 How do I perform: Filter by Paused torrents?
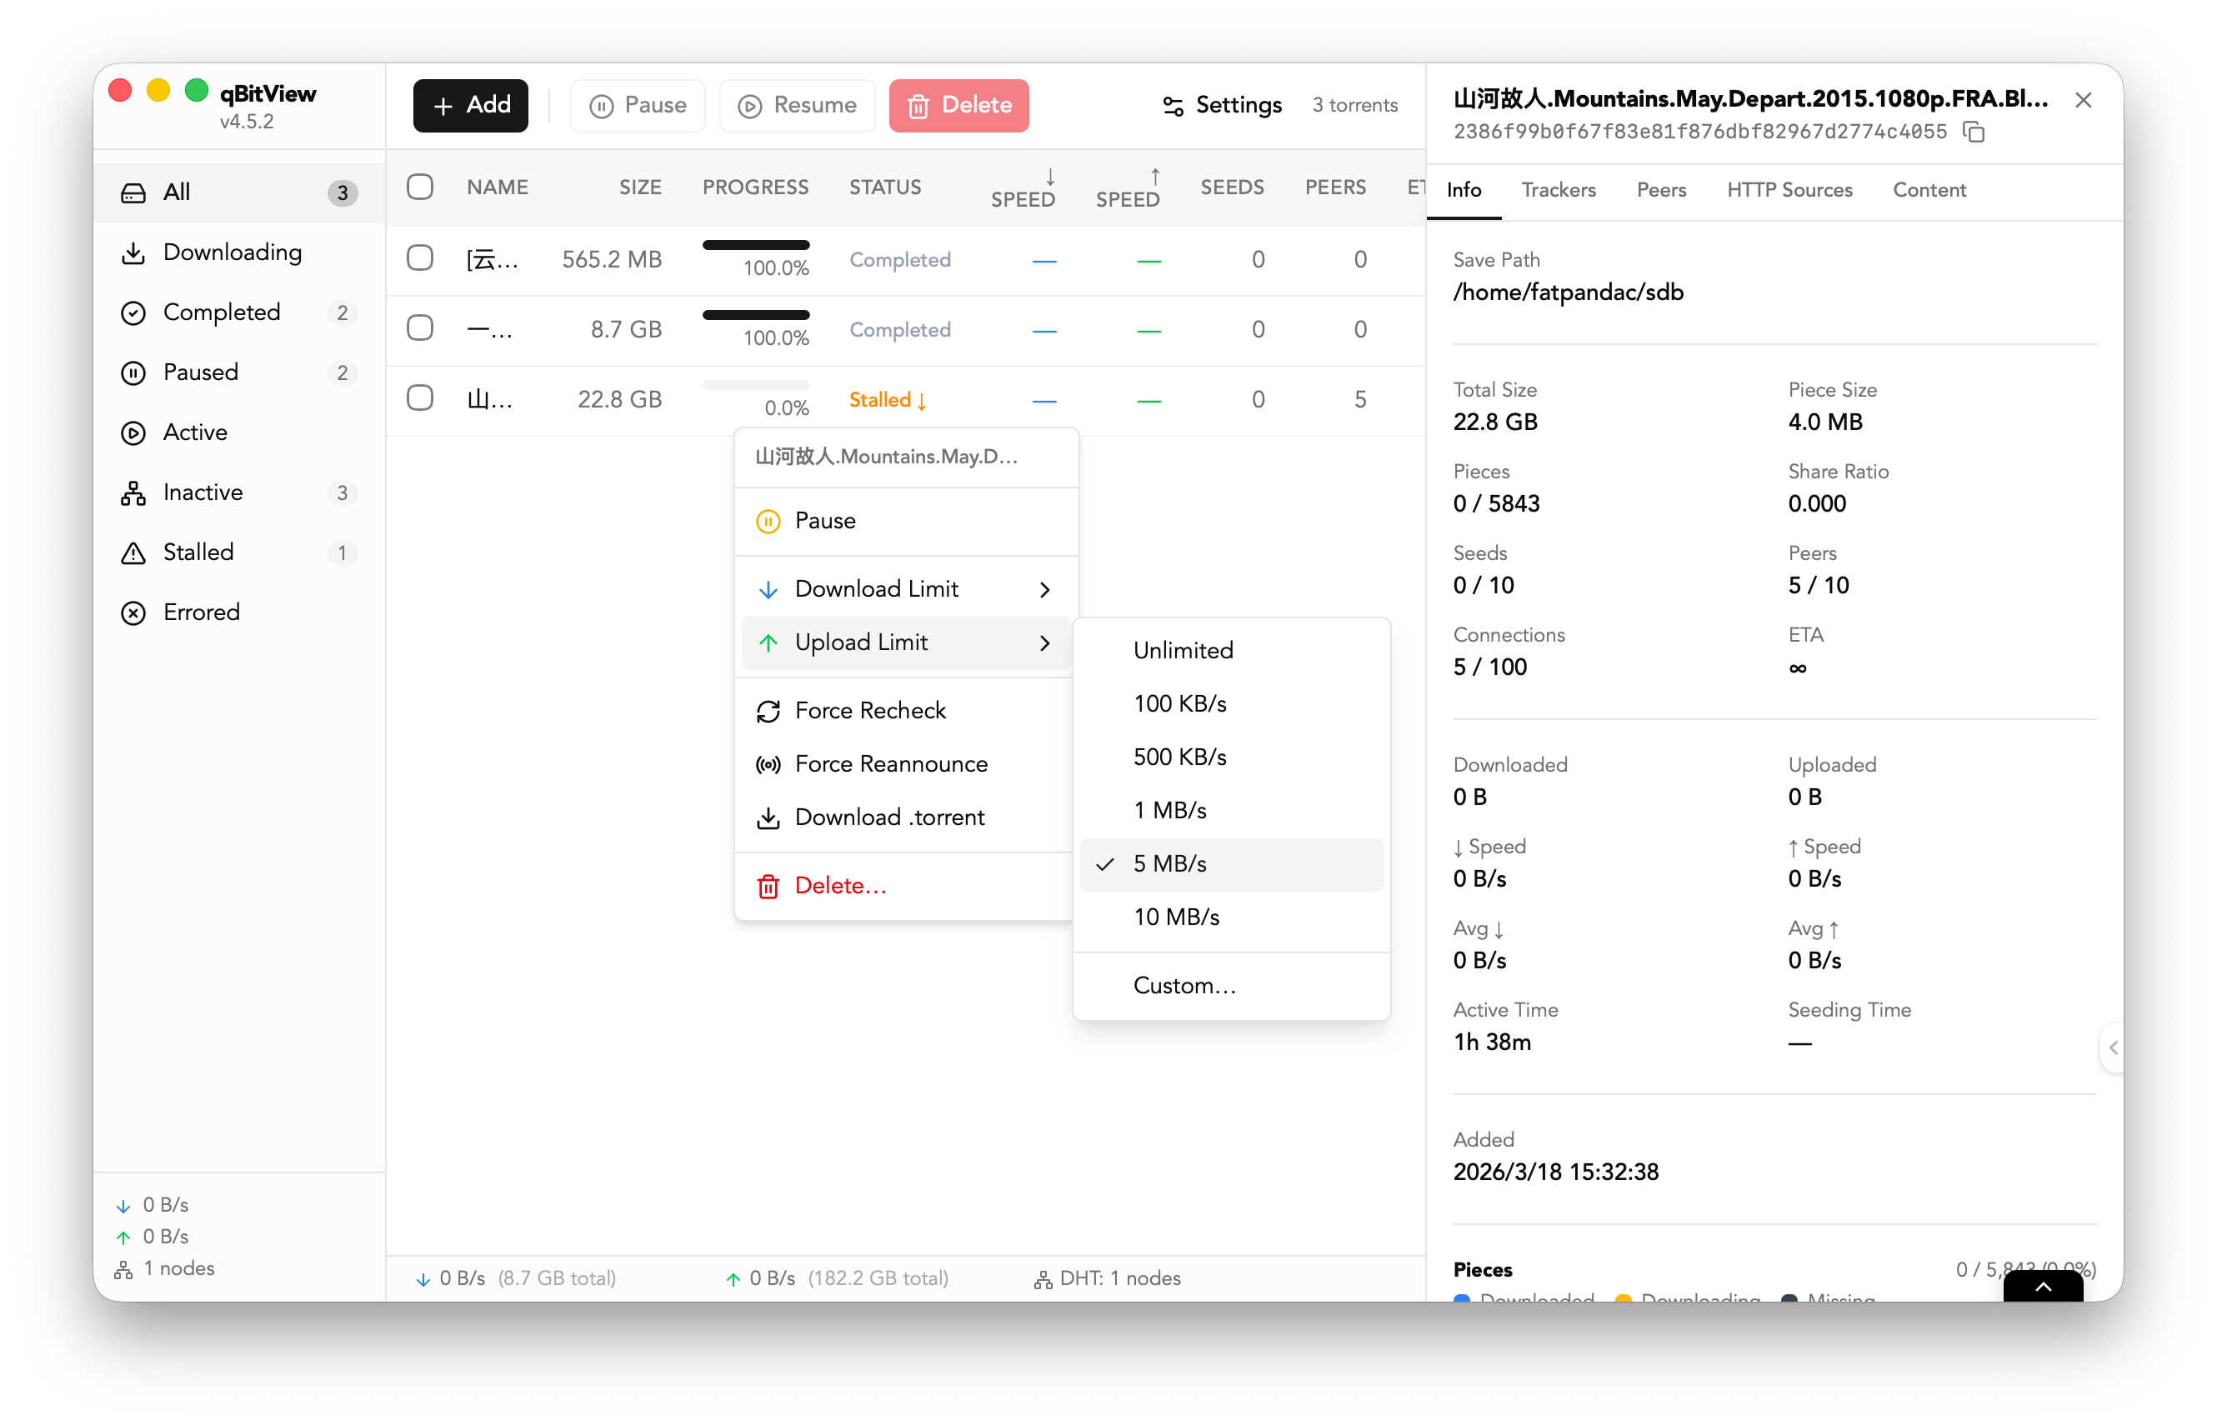point(238,372)
